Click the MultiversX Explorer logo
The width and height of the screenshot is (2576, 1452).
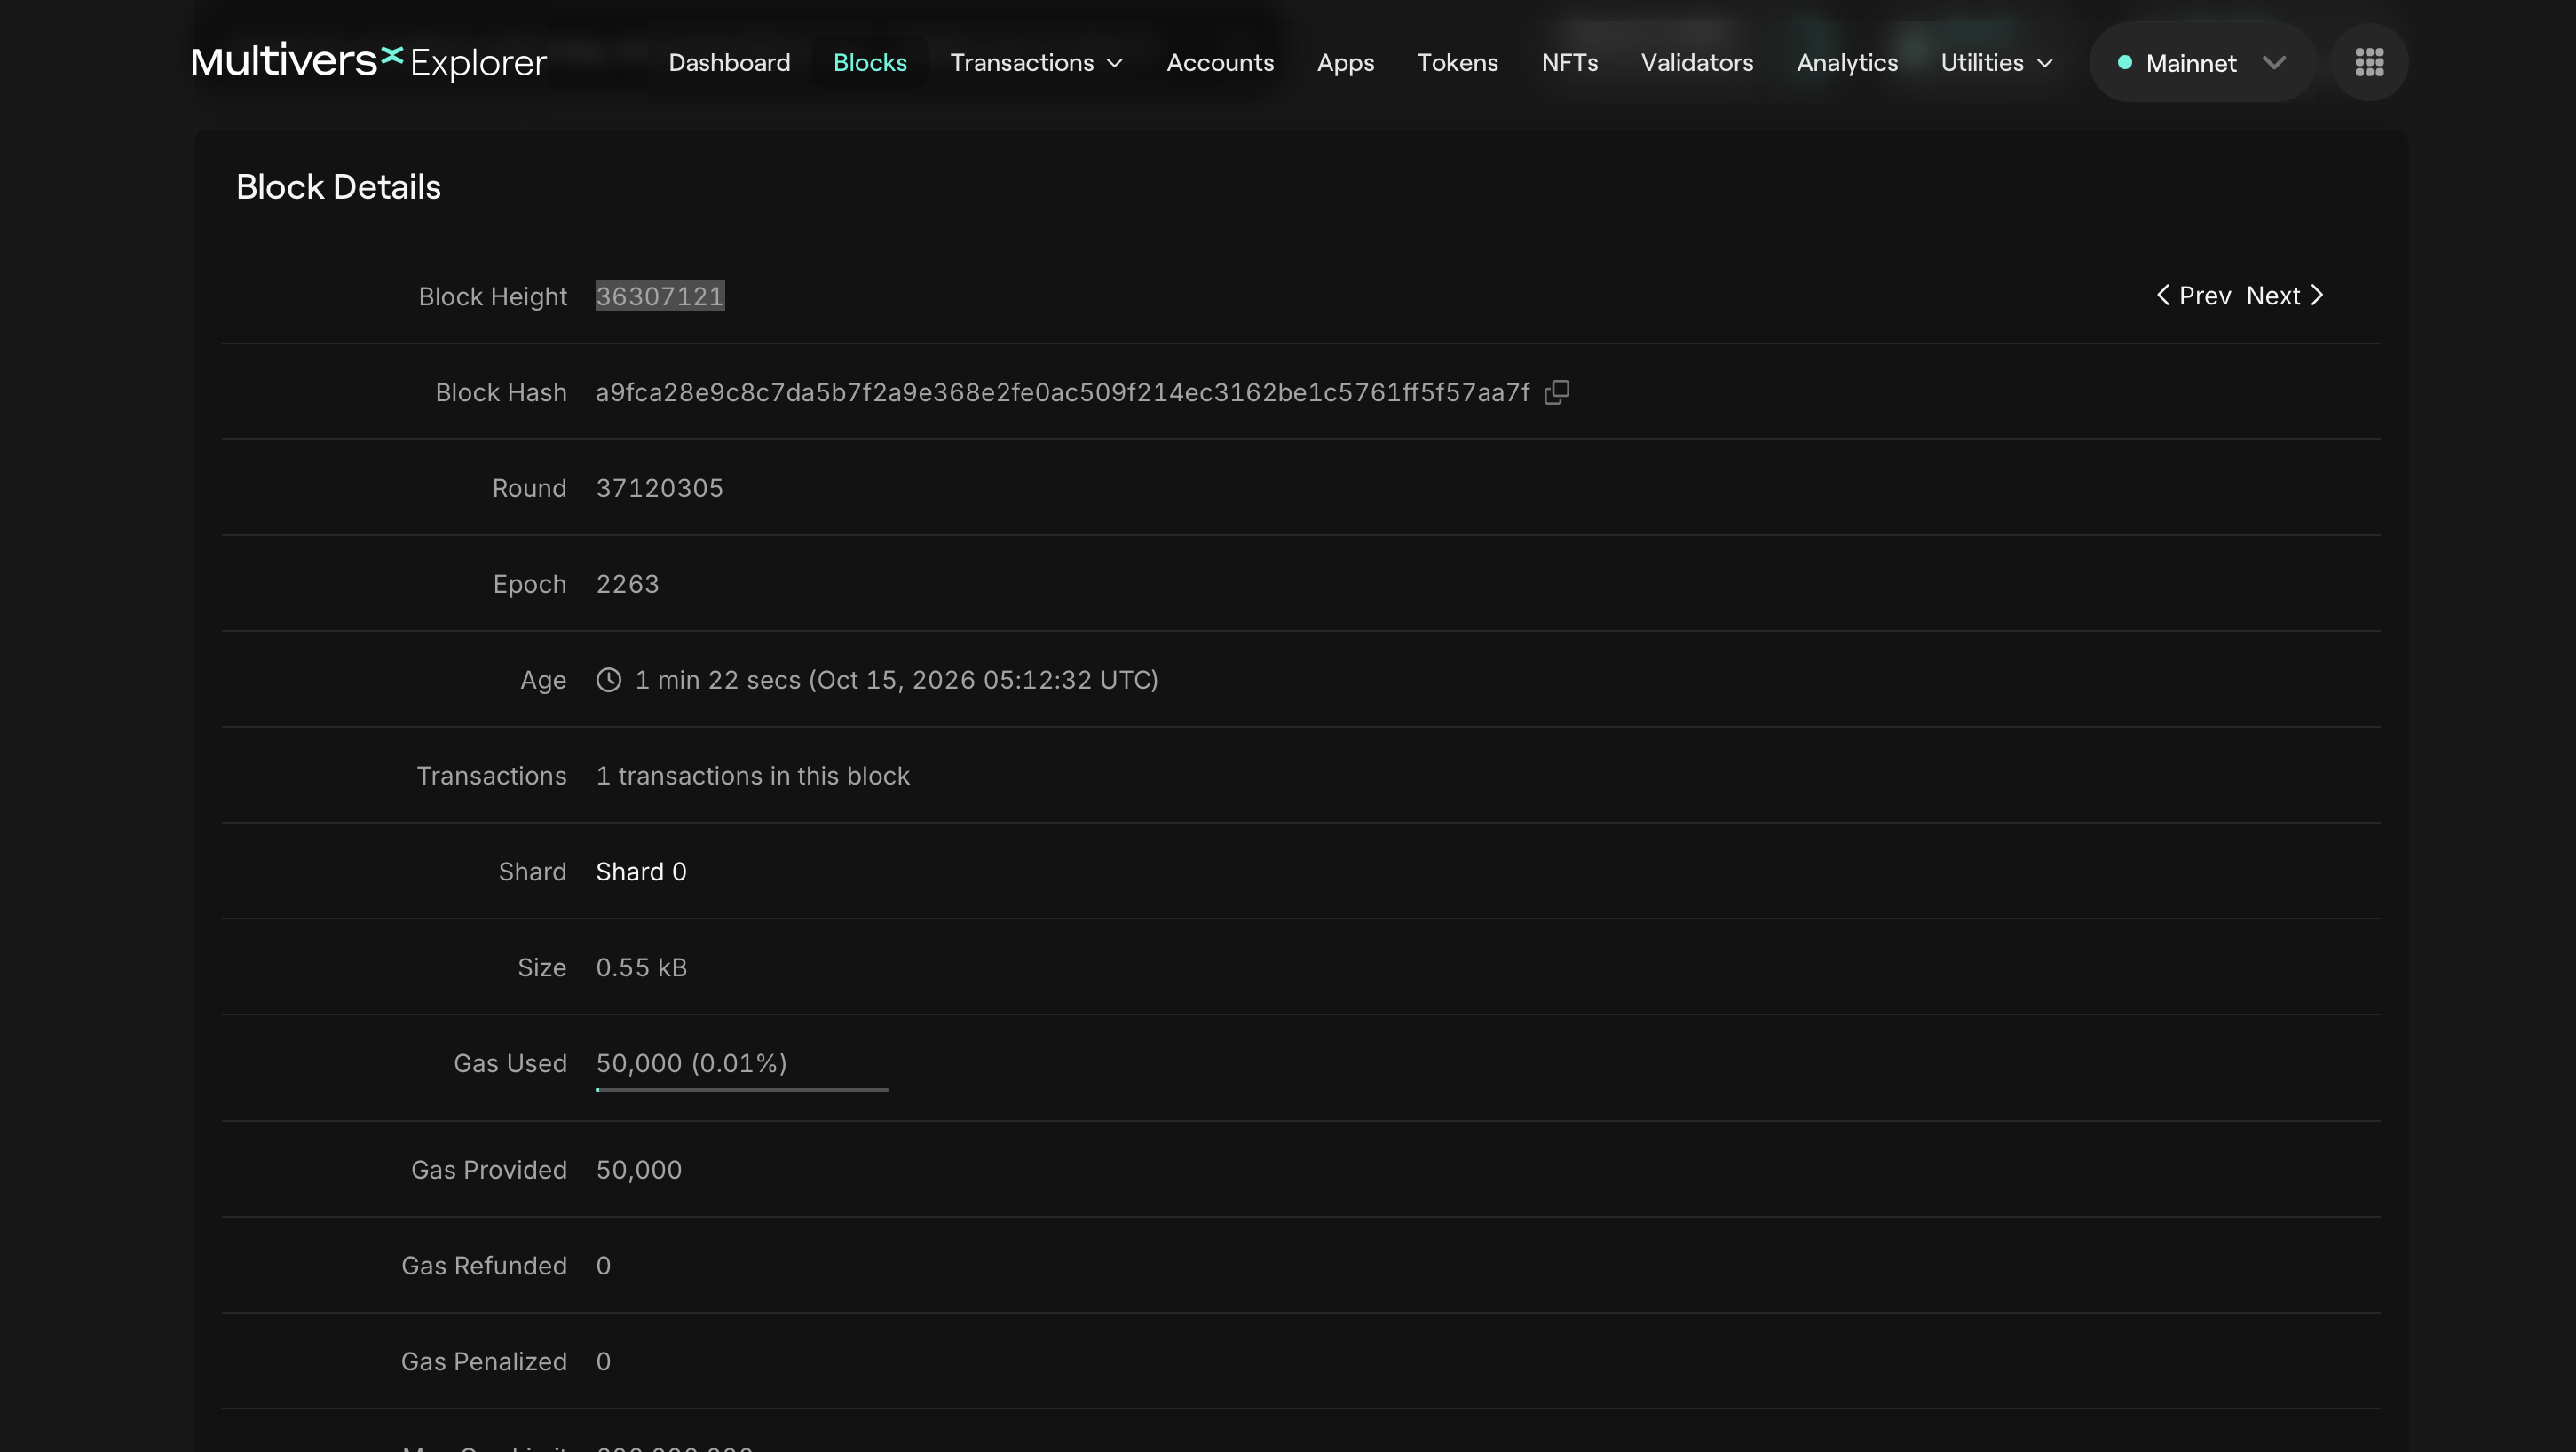click(x=369, y=61)
